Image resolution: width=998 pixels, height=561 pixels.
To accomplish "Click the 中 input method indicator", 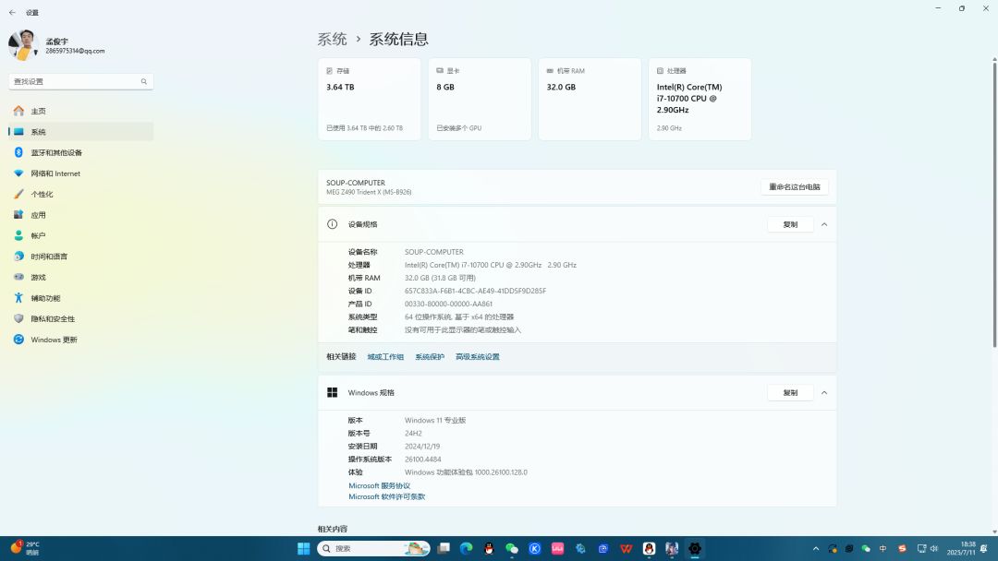I will (882, 548).
